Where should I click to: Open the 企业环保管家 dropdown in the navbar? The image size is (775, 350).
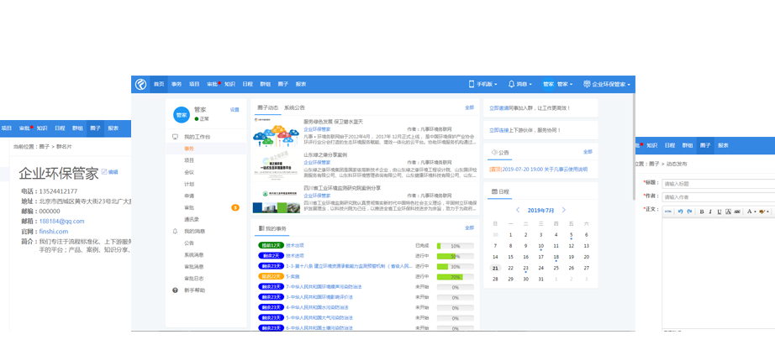[606, 84]
